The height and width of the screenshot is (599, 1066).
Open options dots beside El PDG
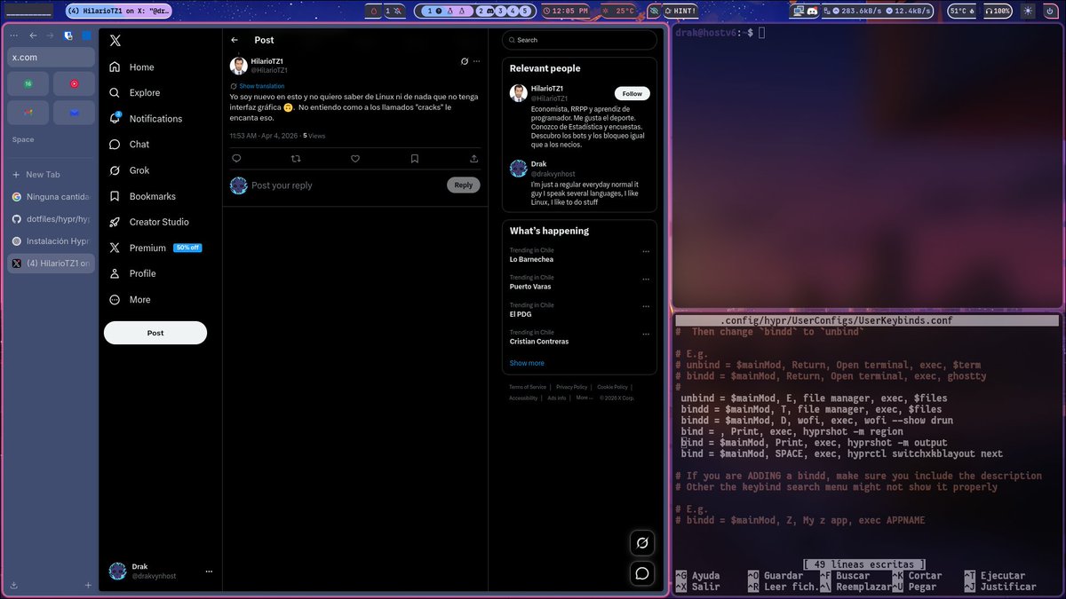pyautogui.click(x=646, y=306)
